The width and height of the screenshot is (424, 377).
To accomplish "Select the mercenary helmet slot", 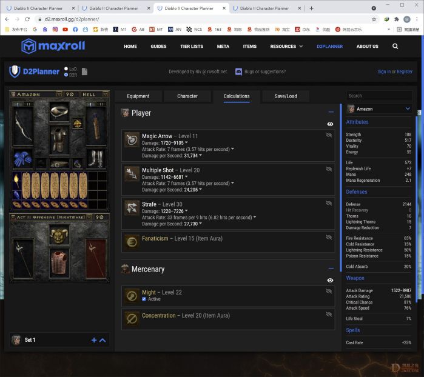I will (59, 235).
